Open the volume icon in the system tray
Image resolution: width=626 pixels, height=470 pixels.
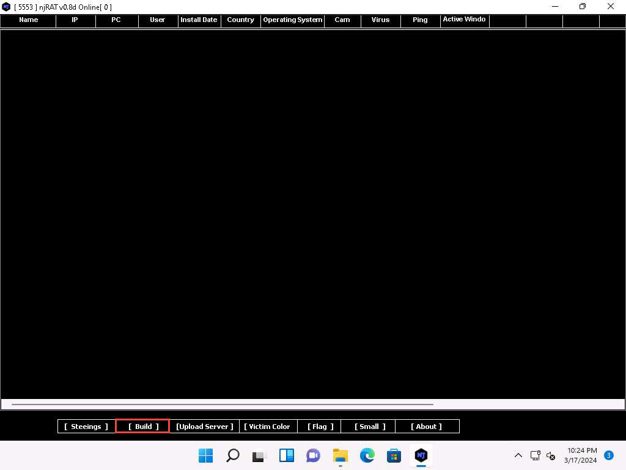click(x=551, y=455)
